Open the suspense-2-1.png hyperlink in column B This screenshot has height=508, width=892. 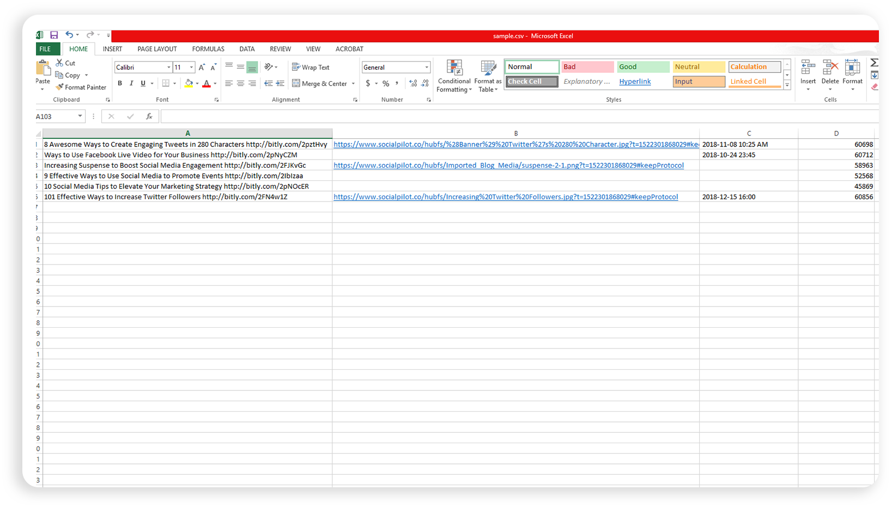click(508, 166)
